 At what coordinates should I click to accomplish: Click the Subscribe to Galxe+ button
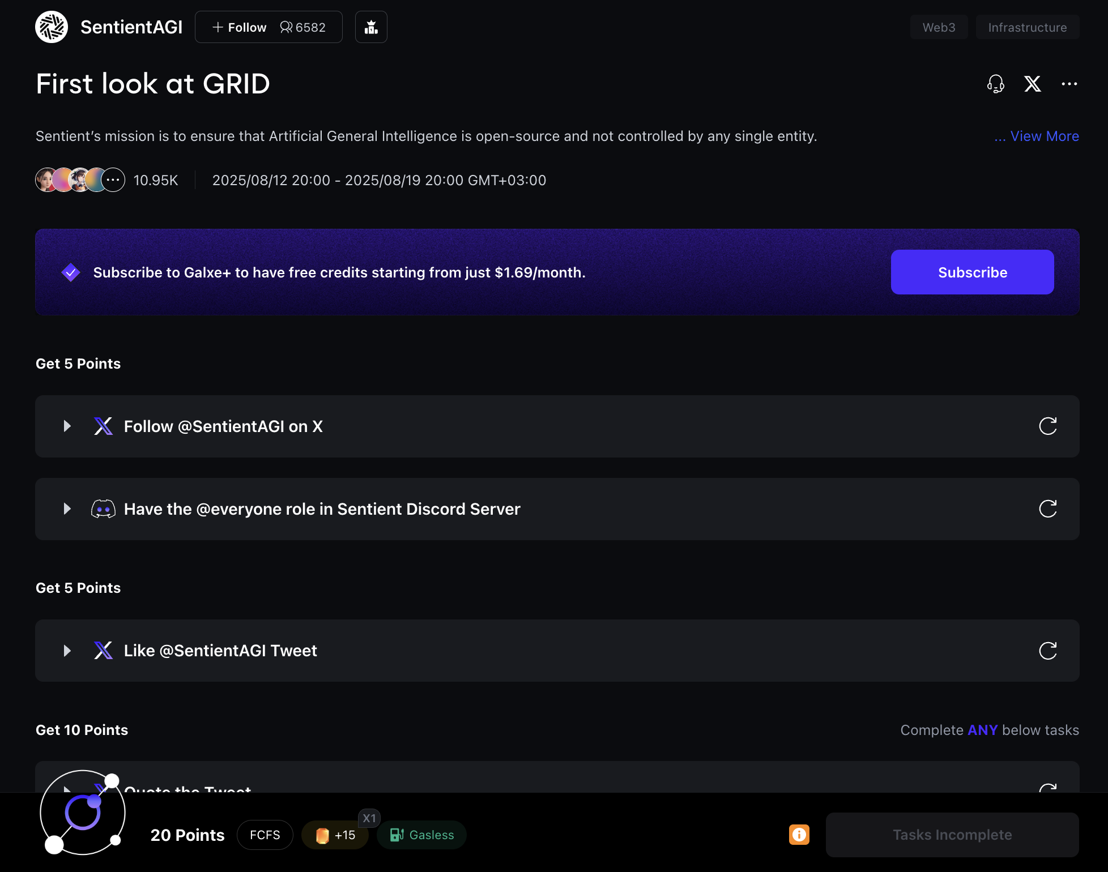point(972,272)
